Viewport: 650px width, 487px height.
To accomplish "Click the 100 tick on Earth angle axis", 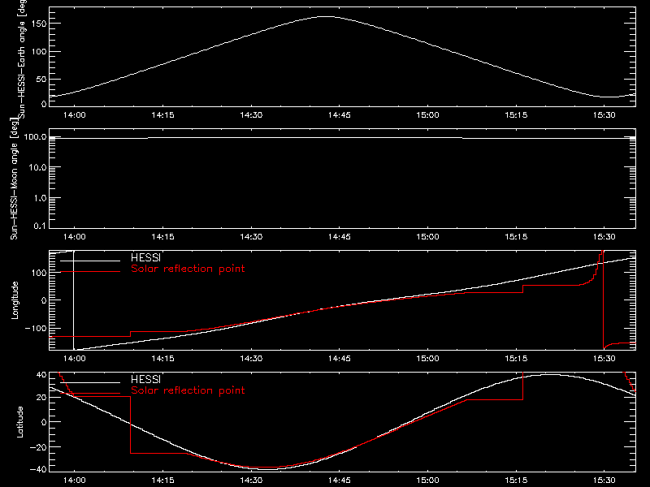I will pos(38,51).
